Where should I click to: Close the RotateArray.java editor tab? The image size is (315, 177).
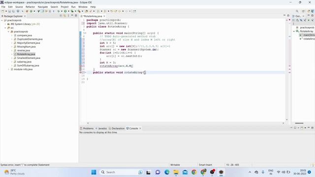click(104, 16)
